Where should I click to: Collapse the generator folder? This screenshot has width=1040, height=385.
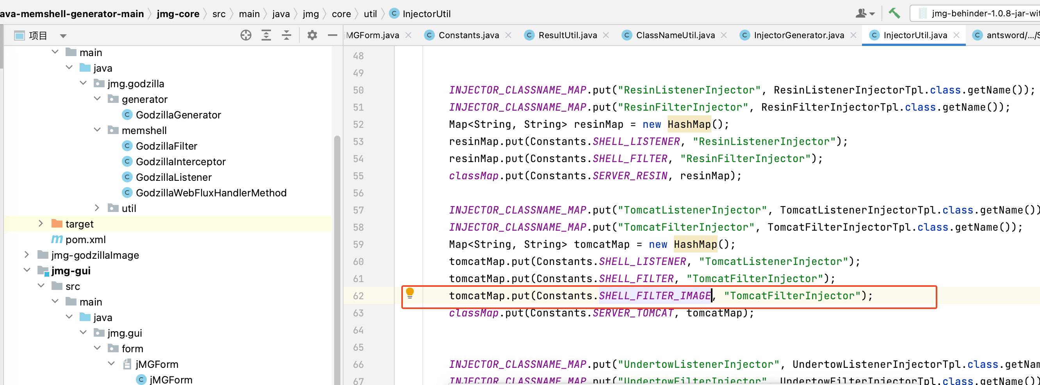point(97,98)
